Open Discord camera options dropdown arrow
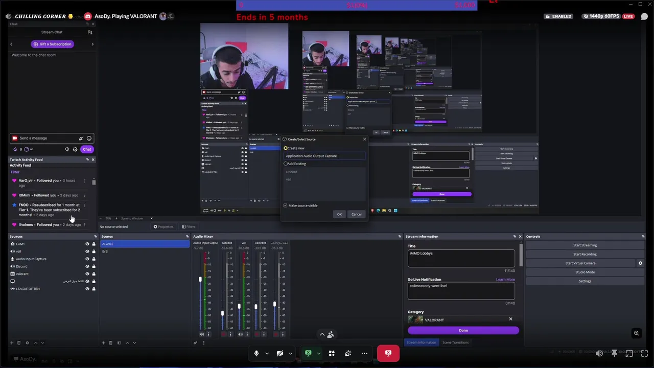 click(x=290, y=353)
